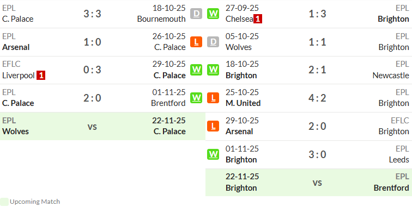Click the EFLC label above Liverpool
Viewport: 412px width, 213px height.
[11, 64]
